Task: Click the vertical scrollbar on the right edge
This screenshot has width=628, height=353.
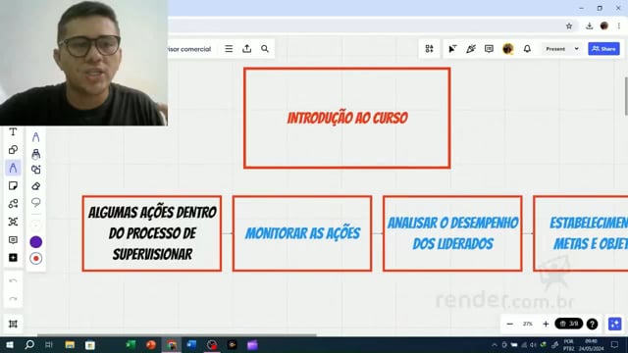Action: coord(626,96)
